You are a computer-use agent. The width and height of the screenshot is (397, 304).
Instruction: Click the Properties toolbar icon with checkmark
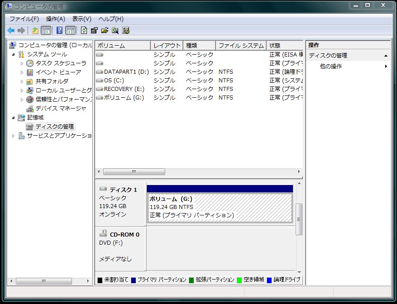(94, 31)
